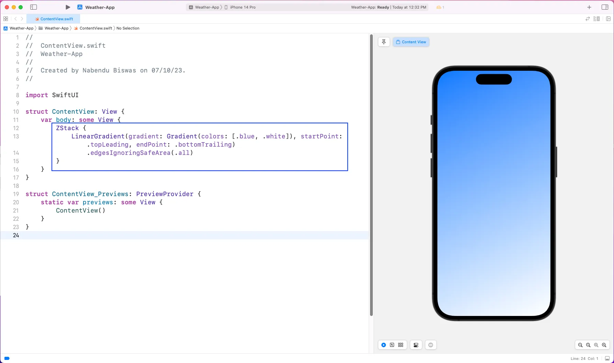Toggle the navigator sidebar
Image resolution: width=614 pixels, height=363 pixels.
pyautogui.click(x=33, y=7)
